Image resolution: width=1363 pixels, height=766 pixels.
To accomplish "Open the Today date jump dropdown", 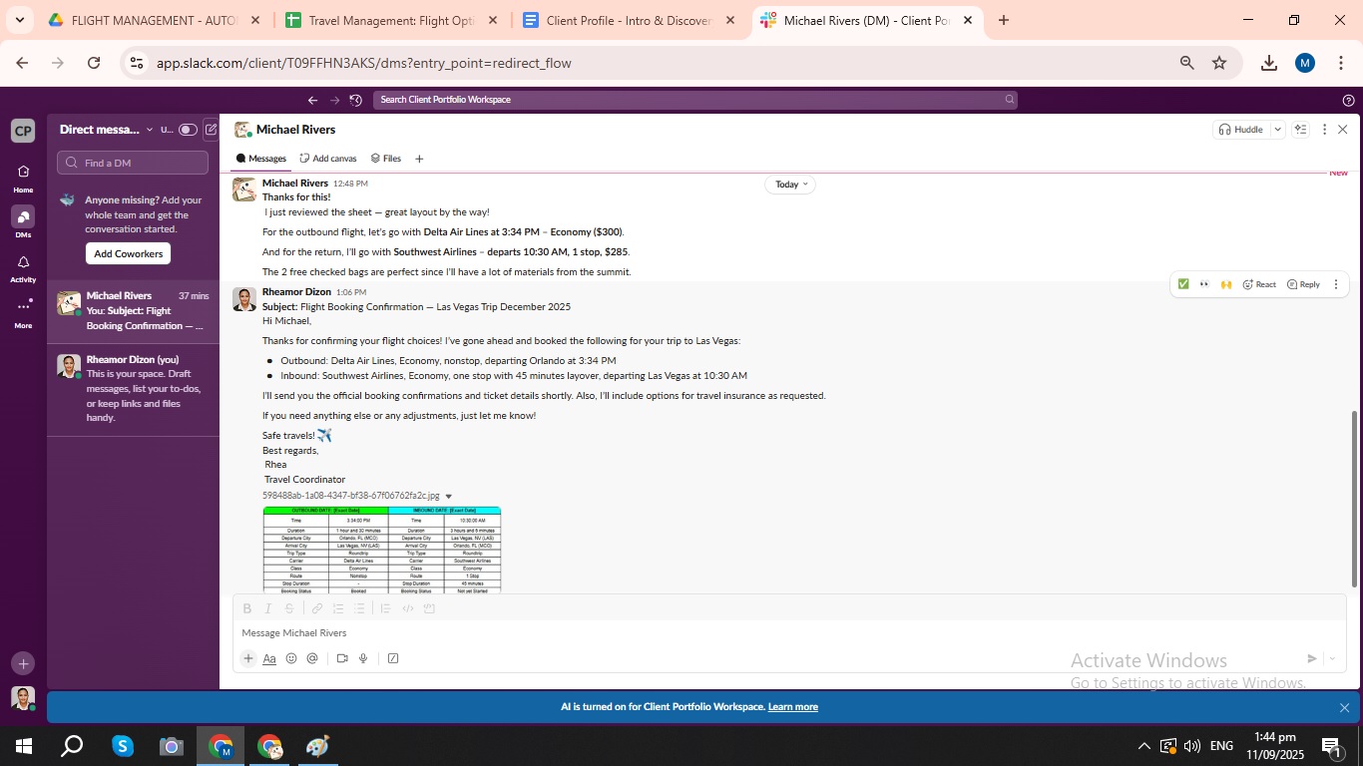I will 789,185.
